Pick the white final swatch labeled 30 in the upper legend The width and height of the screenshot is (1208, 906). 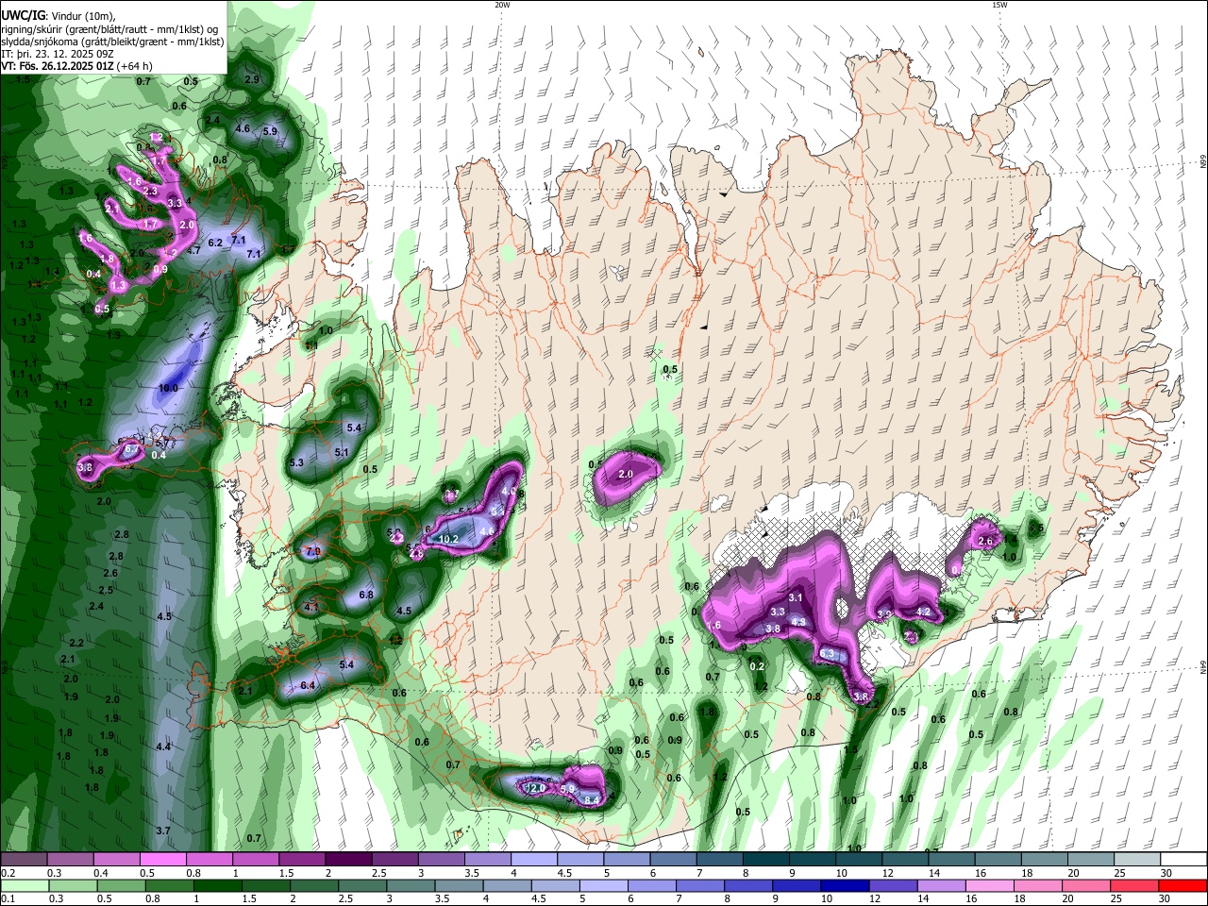[1183, 860]
